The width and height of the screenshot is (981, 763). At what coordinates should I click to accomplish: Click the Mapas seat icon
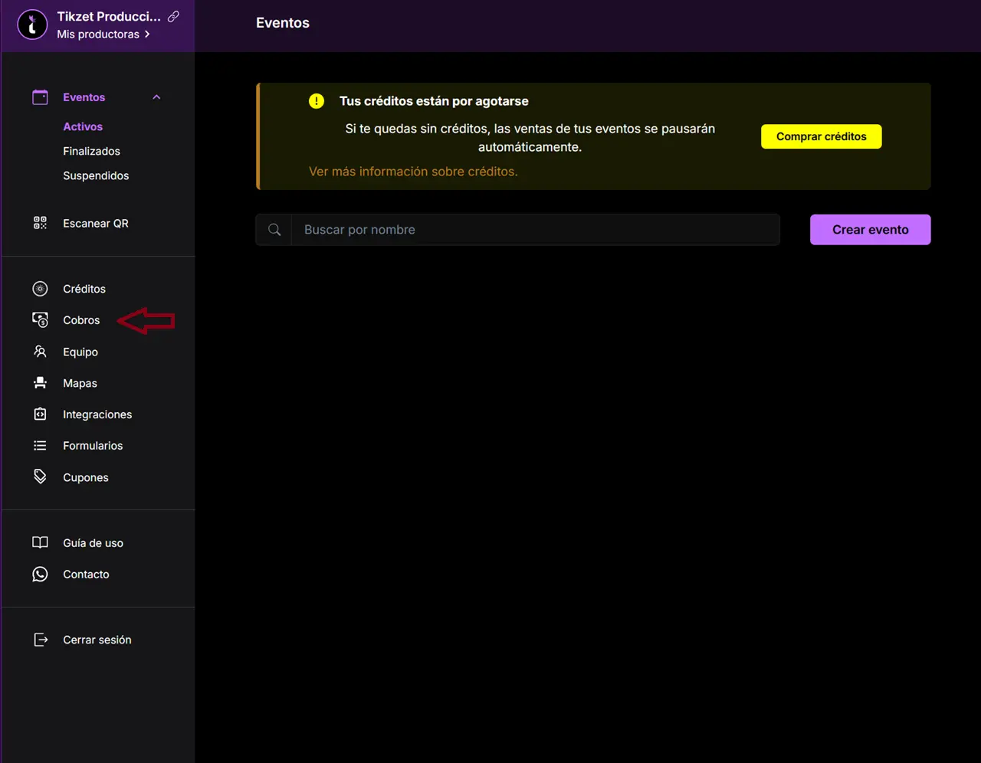(x=40, y=383)
